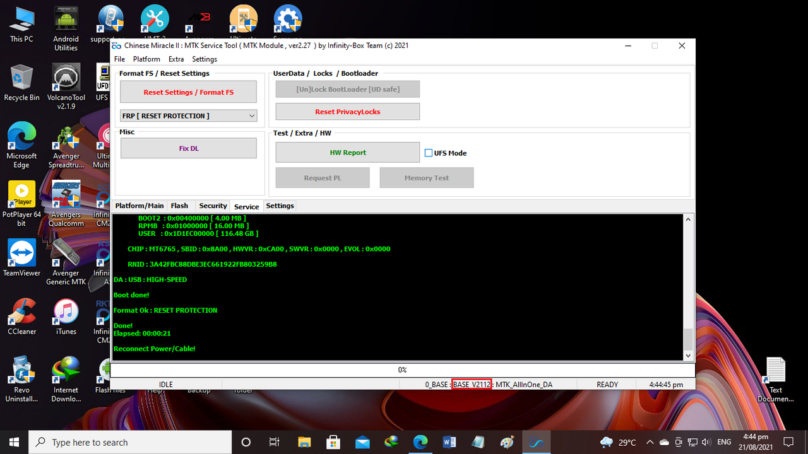Launch VolcanoTool v2.1.9 shortcut
Viewport: 808px width, 454px height.
tap(66, 87)
